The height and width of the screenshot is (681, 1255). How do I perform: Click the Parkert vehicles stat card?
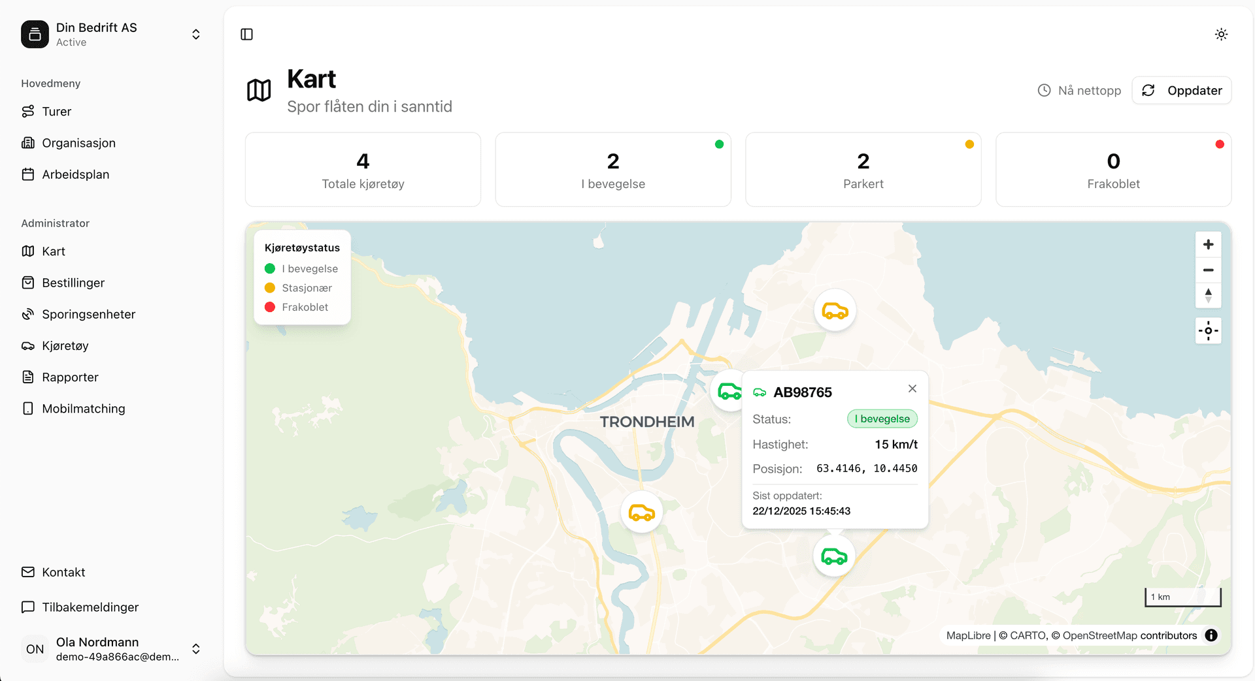(x=863, y=170)
